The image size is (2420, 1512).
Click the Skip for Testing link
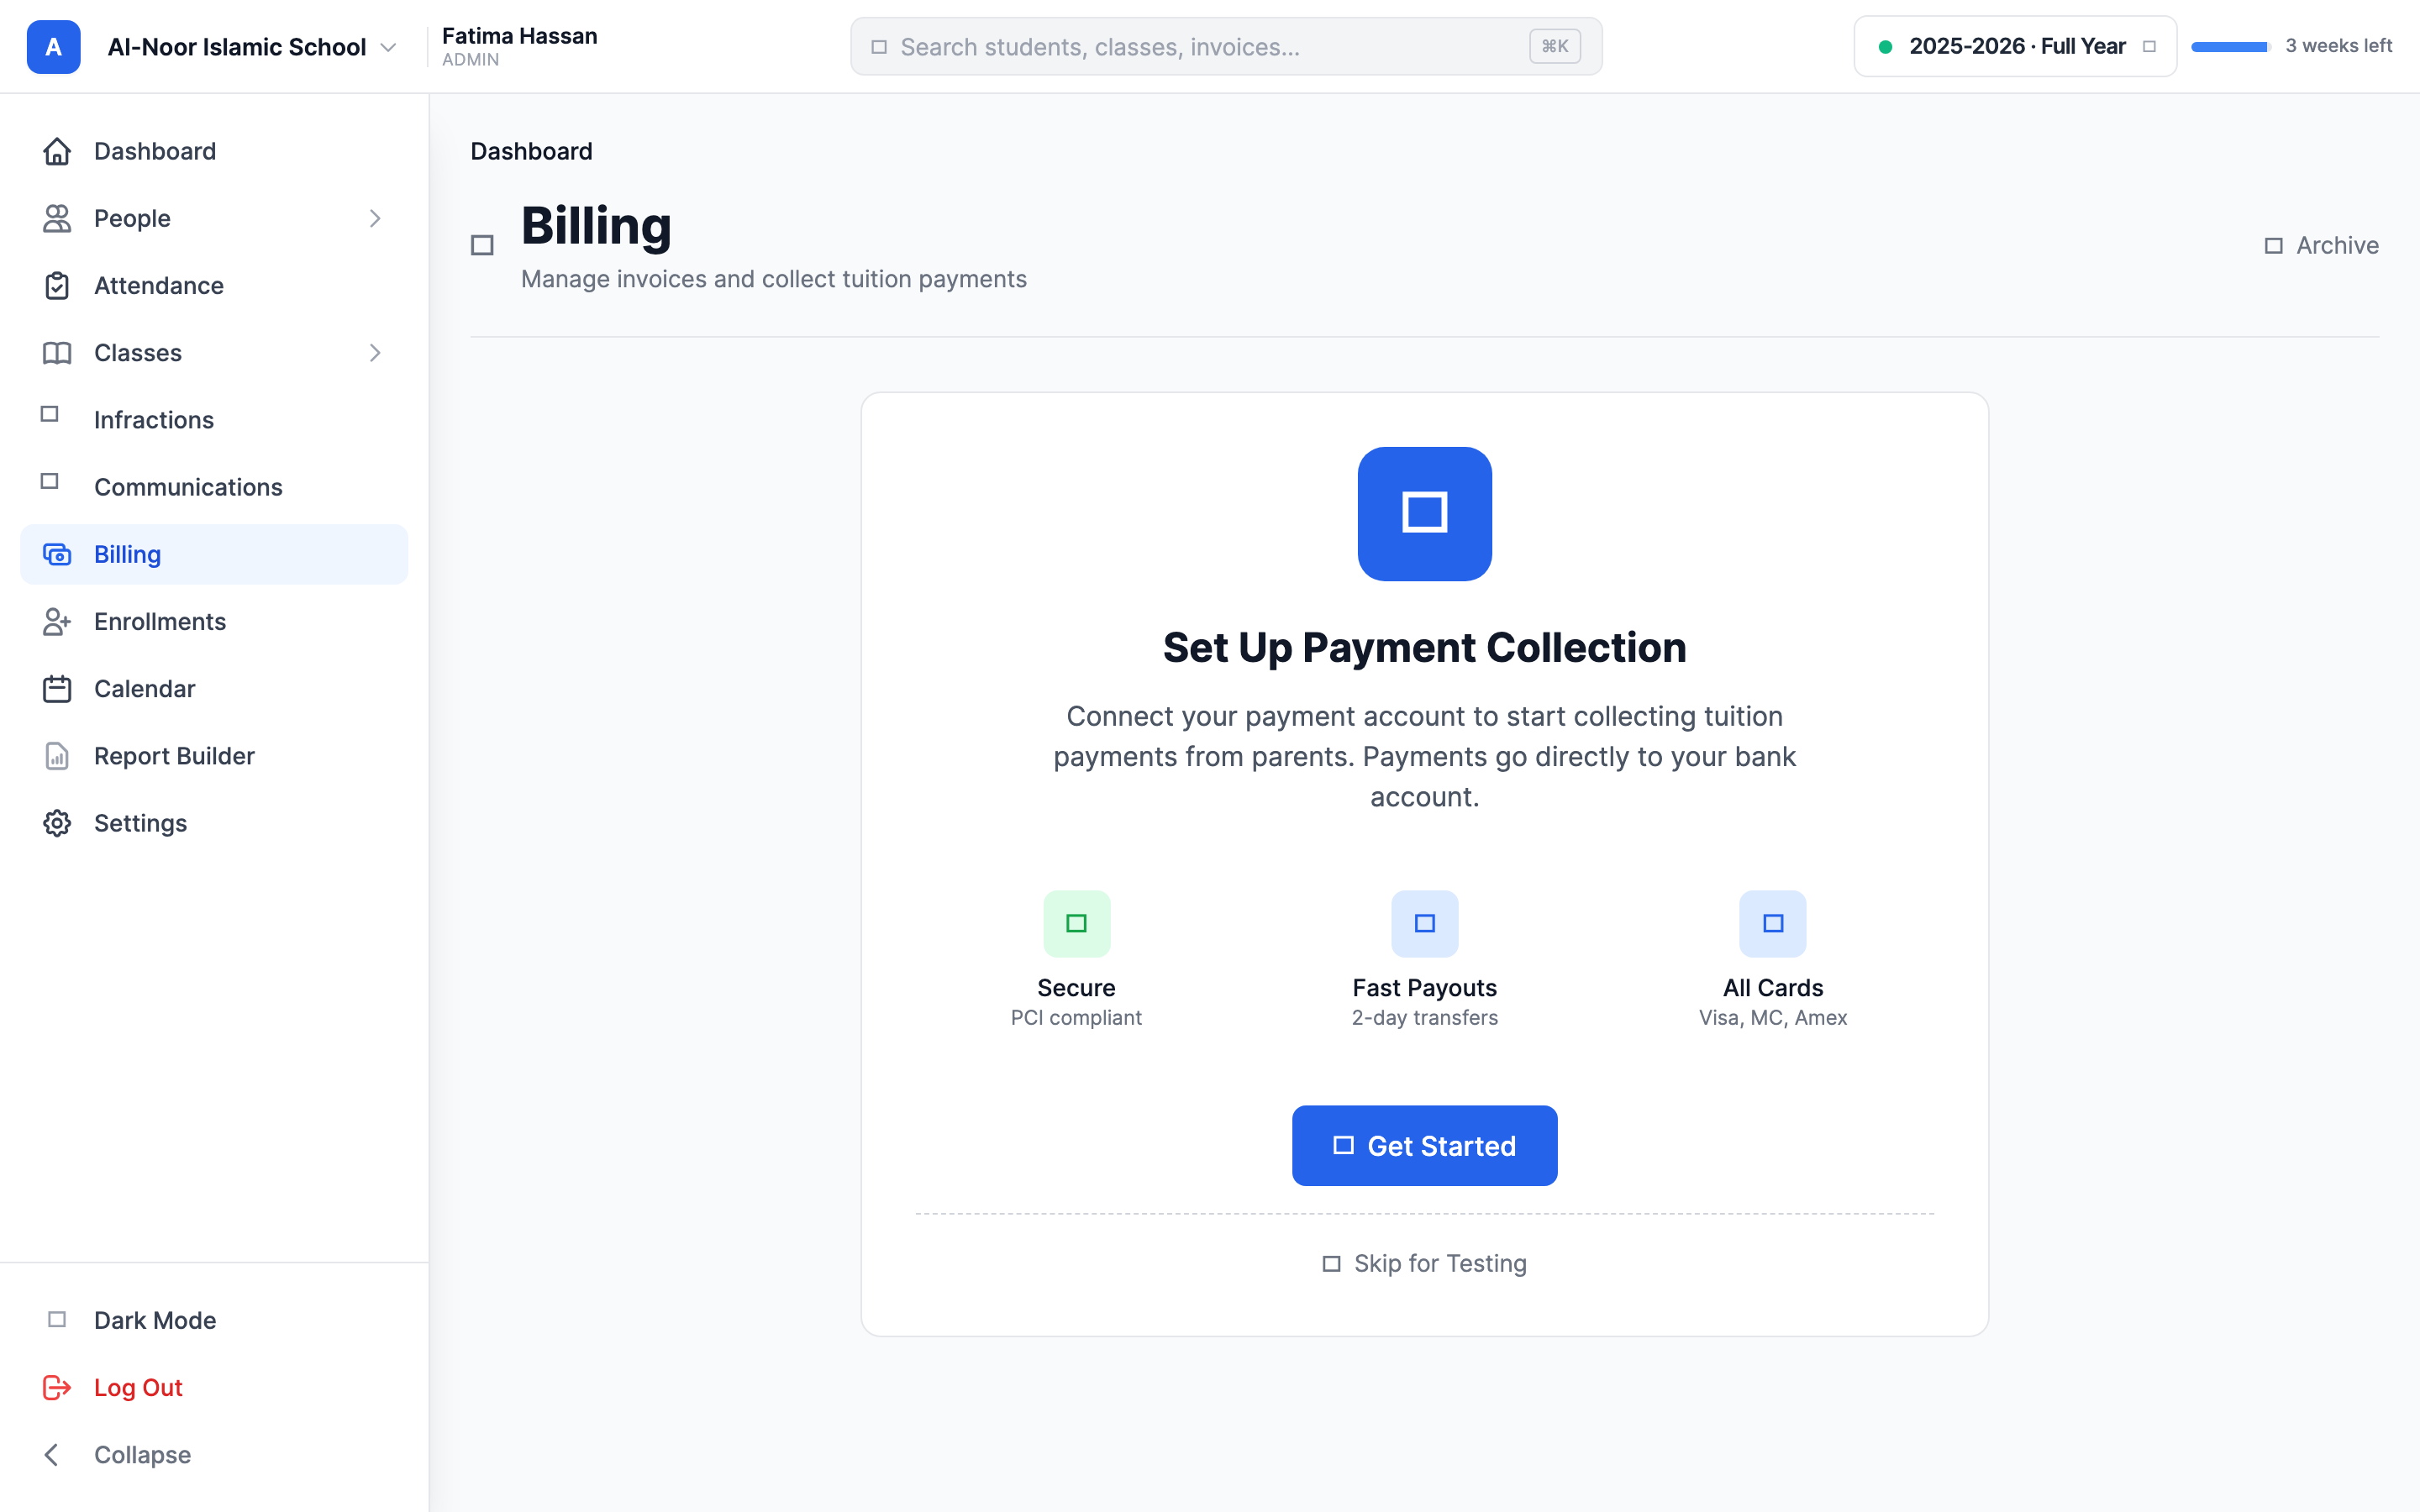pyautogui.click(x=1424, y=1264)
